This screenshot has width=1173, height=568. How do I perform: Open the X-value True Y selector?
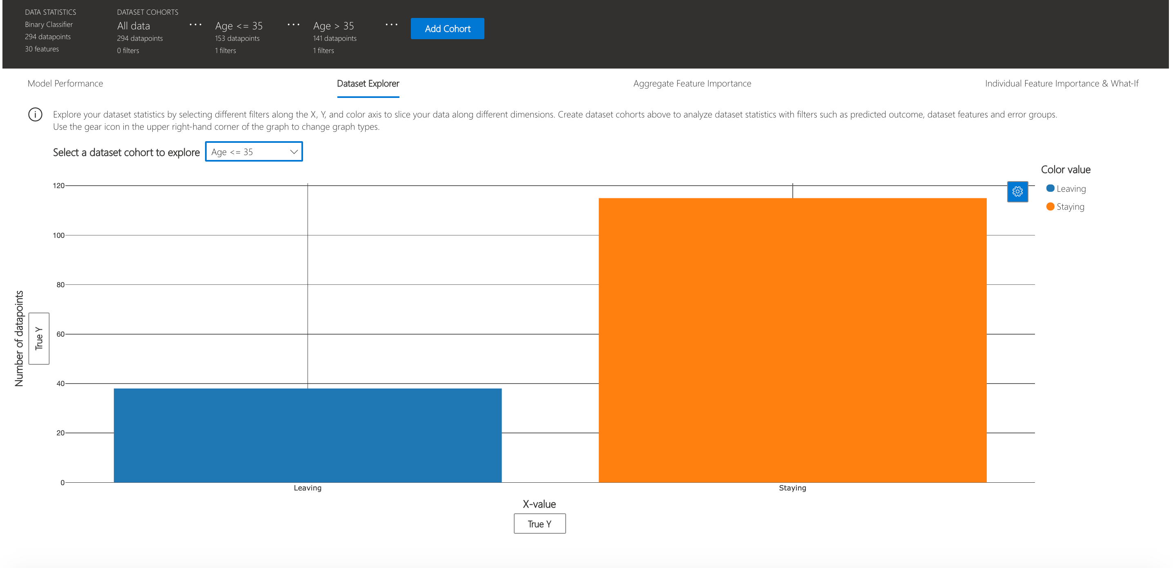click(x=539, y=524)
